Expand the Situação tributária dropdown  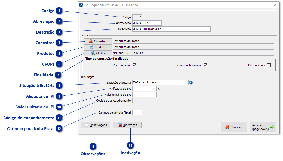[186, 83]
